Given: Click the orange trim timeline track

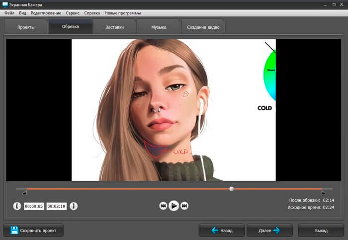Looking at the screenshot, I should tap(174, 189).
